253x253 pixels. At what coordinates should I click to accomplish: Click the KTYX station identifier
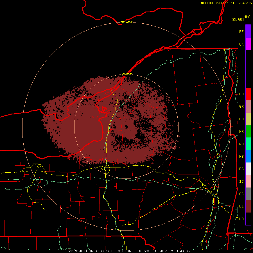144,251
